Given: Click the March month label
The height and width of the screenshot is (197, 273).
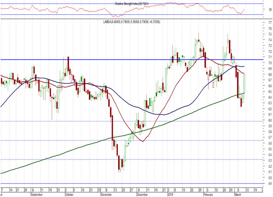Looking at the screenshot, I should click(x=238, y=195).
